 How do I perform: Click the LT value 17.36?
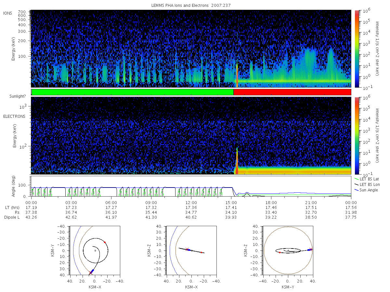tap(191, 207)
